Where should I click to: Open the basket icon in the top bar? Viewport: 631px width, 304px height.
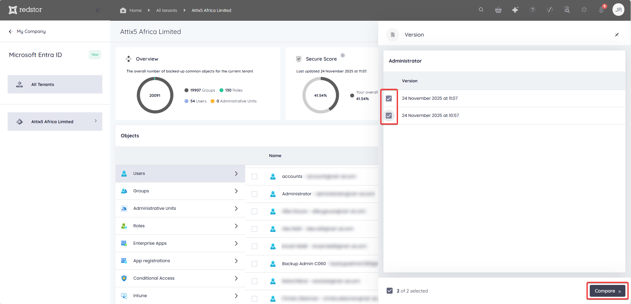pyautogui.click(x=498, y=10)
